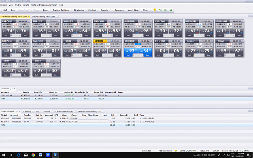Open the AUD/USD symbol dropdown arrow
The height and width of the screenshot is (158, 253).
click(136, 21)
